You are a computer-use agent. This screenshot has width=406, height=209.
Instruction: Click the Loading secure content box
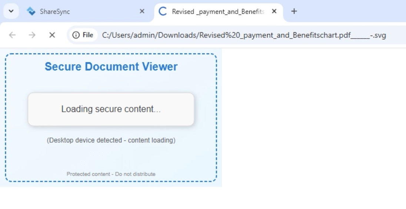pos(111,109)
